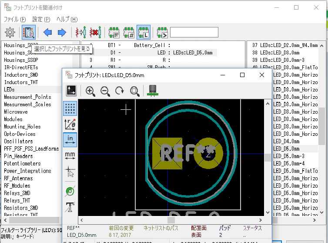Select footprint 38 LEDs:LED_D3.0mm

(276, 53)
